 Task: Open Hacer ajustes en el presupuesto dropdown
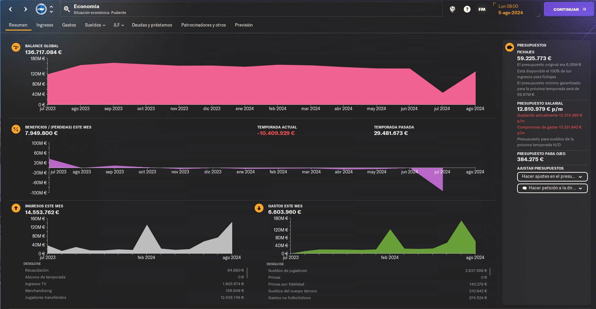point(552,176)
